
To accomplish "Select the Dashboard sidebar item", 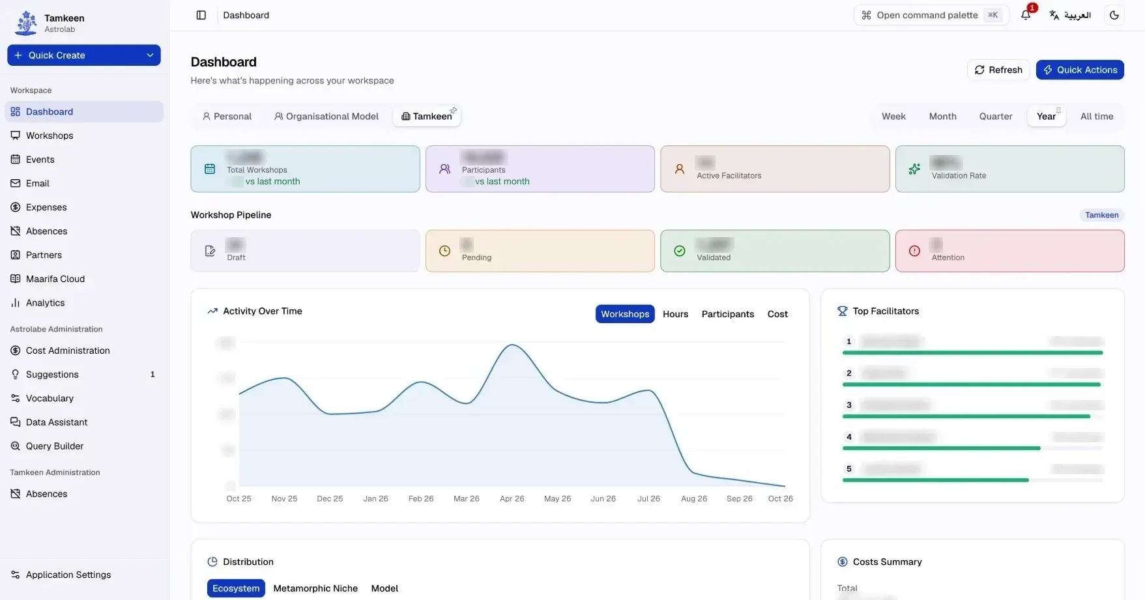I will 84,111.
